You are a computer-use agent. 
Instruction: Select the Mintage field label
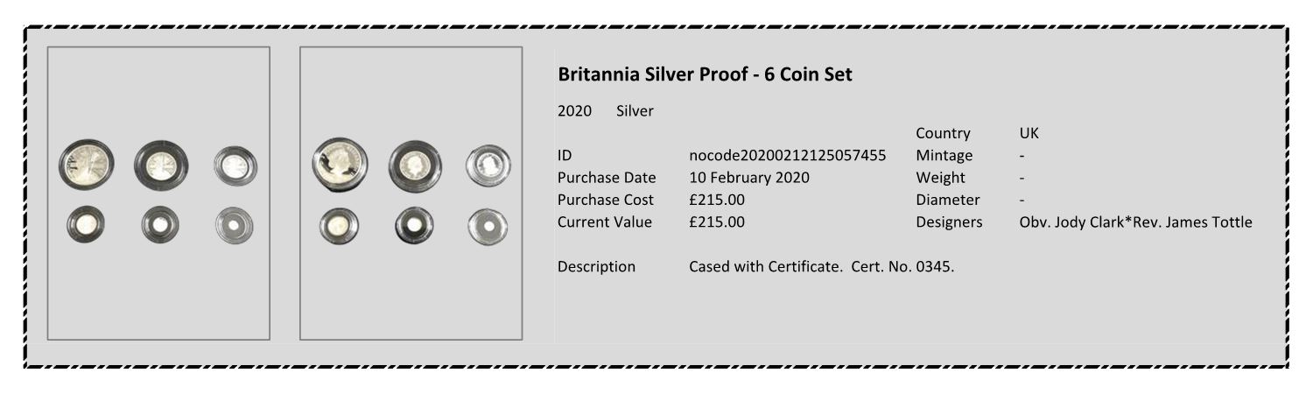944,156
